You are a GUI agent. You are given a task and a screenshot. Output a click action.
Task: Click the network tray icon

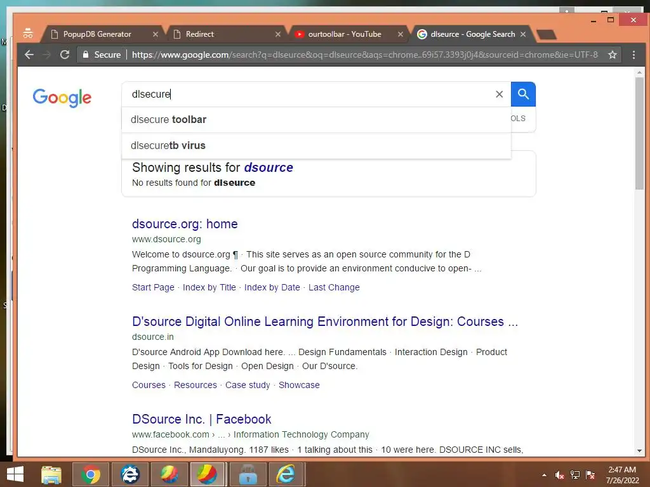(575, 475)
